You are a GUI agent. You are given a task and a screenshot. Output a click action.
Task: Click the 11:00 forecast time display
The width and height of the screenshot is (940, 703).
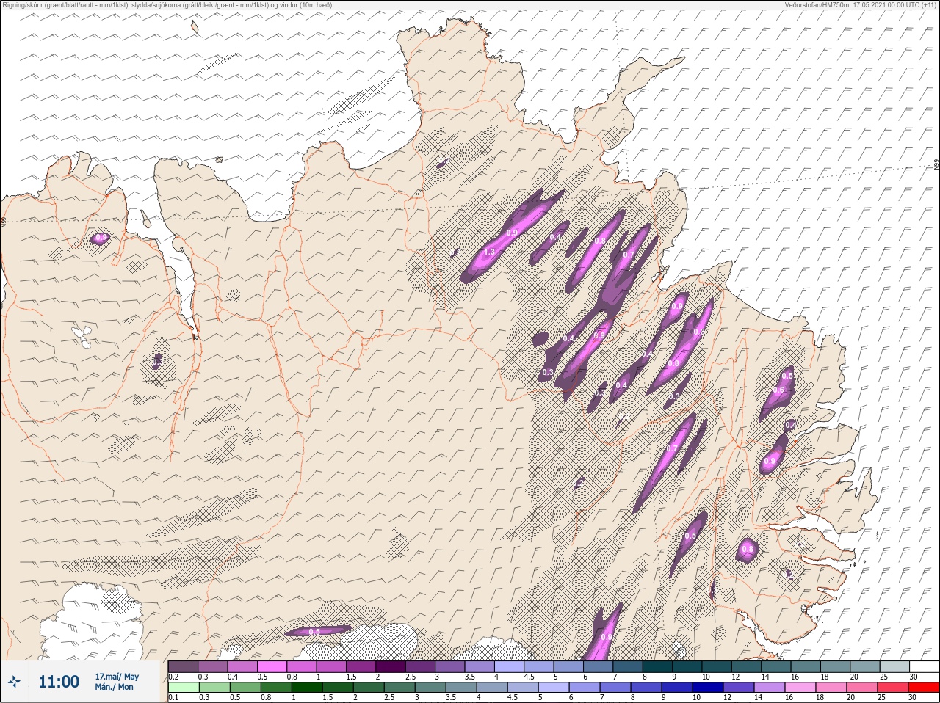[x=59, y=682]
